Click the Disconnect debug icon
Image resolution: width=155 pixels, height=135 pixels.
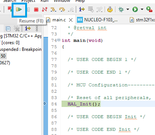tap(45, 9)
